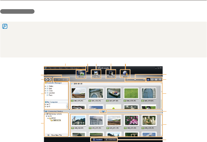
Task: Expand the Location tree node
Action: pyautogui.click(x=45, y=93)
